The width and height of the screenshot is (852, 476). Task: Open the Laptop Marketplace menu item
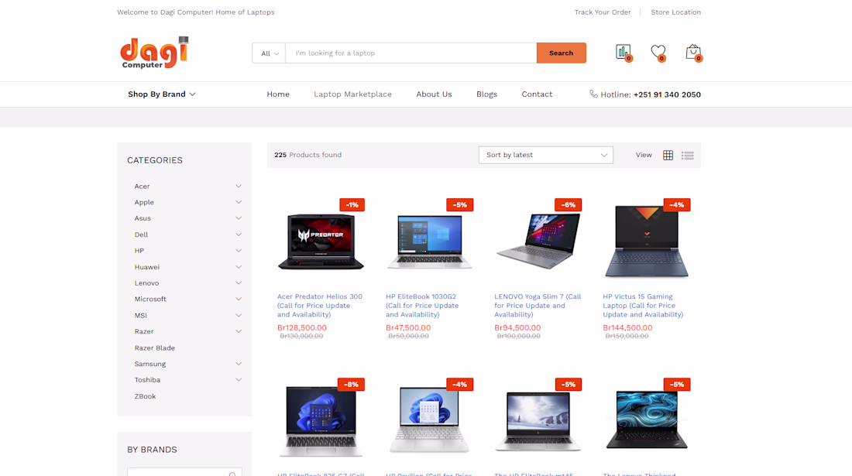[352, 94]
